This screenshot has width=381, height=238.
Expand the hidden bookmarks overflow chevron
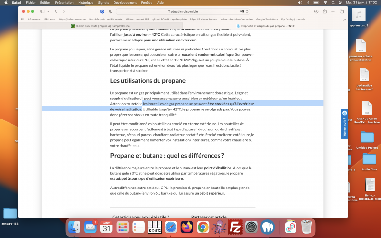coord(344,20)
